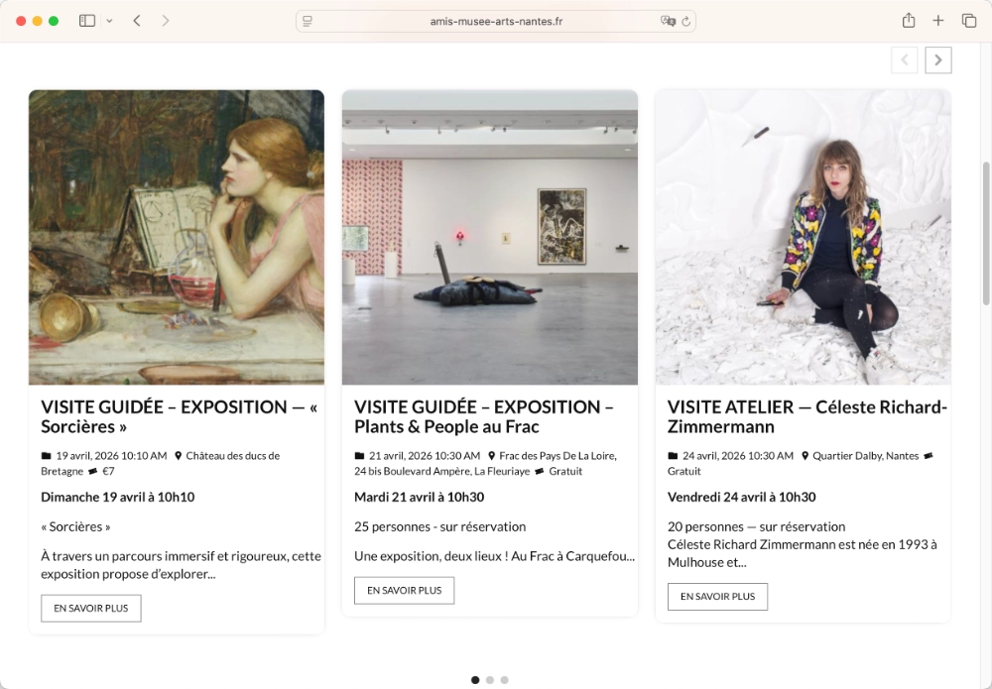Viewport: 992px width, 689px height.
Task: Click the Frac exhibition photo thumbnail
Action: (489, 237)
